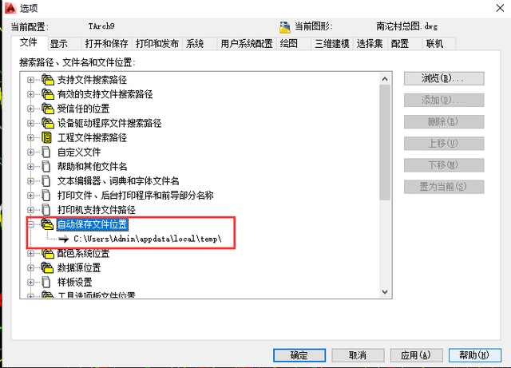The height and width of the screenshot is (368, 511).
Task: Click the folder icon beside 支持文件搜索路径
Action: tap(48, 80)
